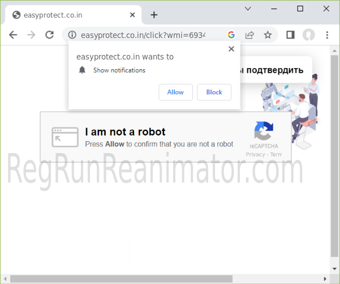
Task: Open the site information icon
Action: coord(72,35)
